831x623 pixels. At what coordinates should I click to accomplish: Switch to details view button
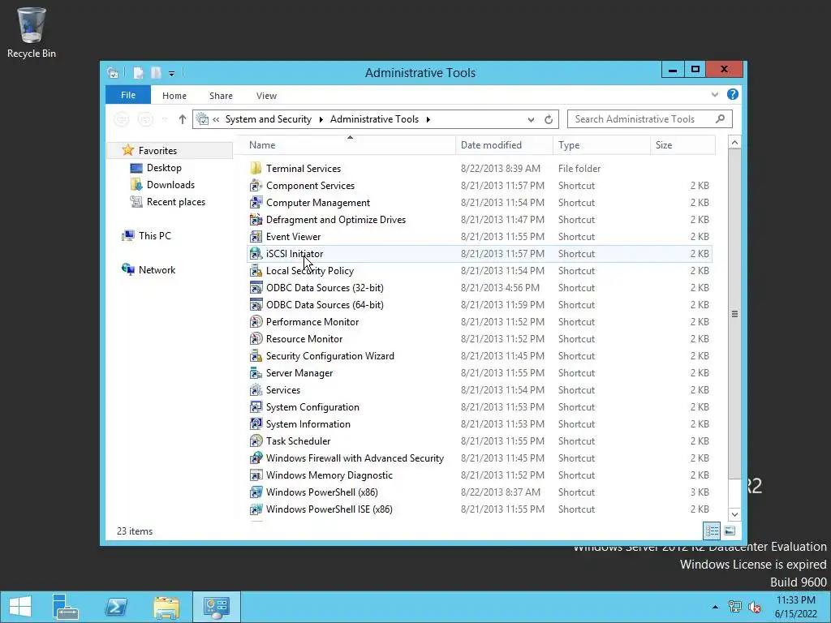tap(712, 531)
